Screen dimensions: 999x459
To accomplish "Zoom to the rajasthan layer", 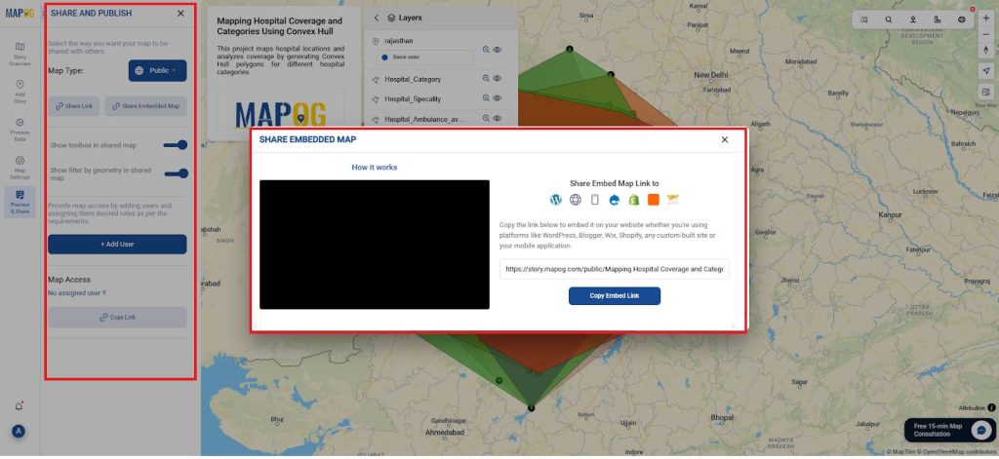I will [x=486, y=50].
